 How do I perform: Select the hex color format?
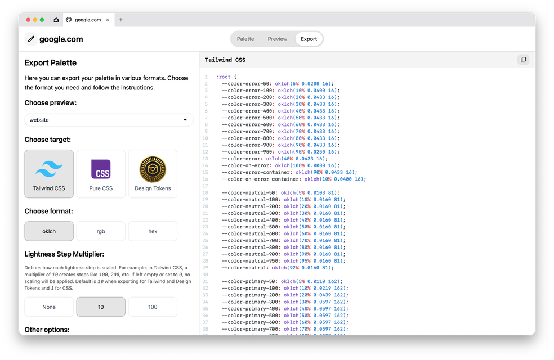(153, 231)
